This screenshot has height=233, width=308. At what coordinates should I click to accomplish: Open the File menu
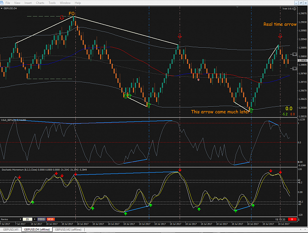coord(8,3)
